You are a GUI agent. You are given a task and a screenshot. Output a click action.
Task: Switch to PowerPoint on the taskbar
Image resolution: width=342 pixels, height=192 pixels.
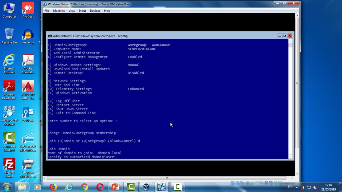(115, 187)
